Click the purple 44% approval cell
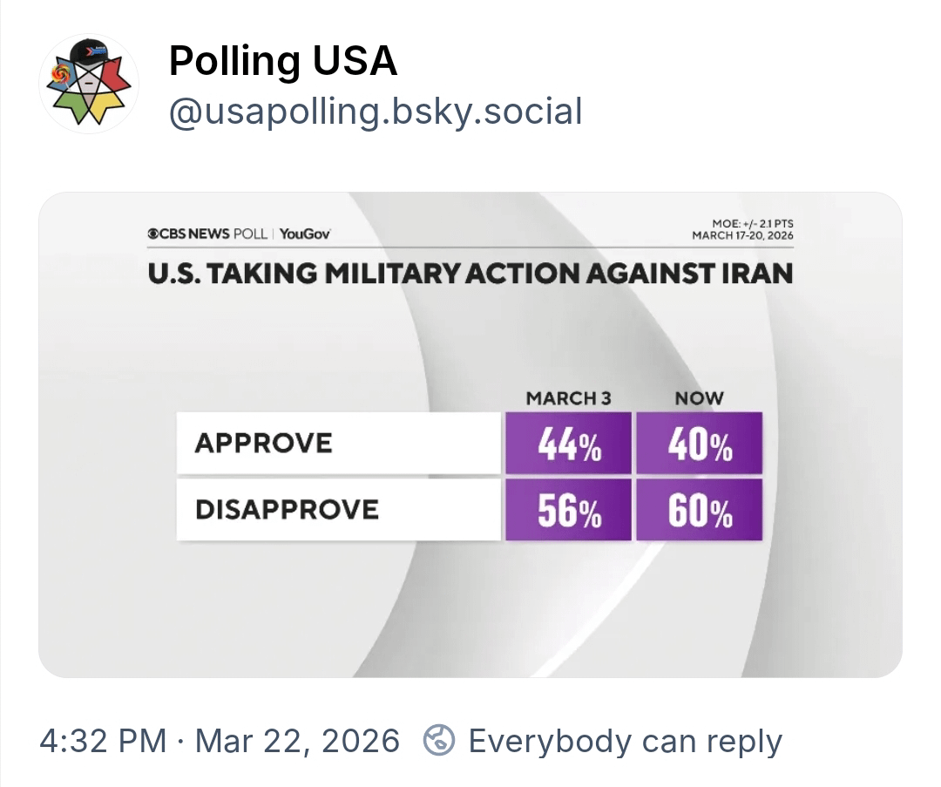This screenshot has width=941, height=787. 569,444
